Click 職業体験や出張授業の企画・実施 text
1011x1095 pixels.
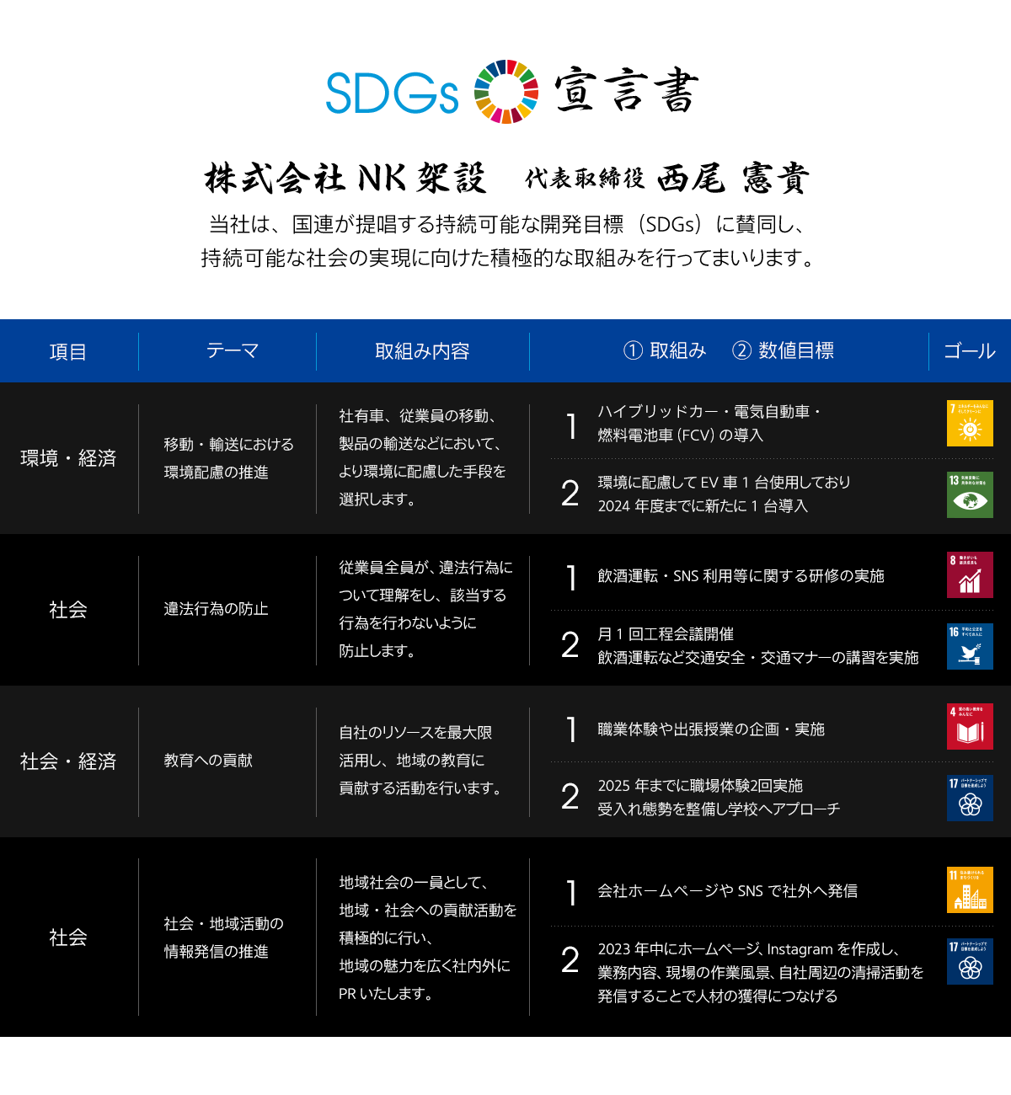710,729
